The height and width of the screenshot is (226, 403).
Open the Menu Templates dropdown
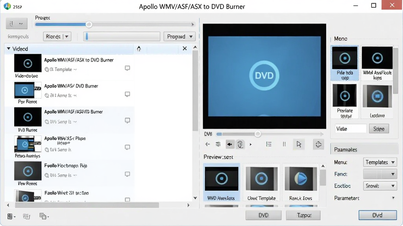point(380,162)
